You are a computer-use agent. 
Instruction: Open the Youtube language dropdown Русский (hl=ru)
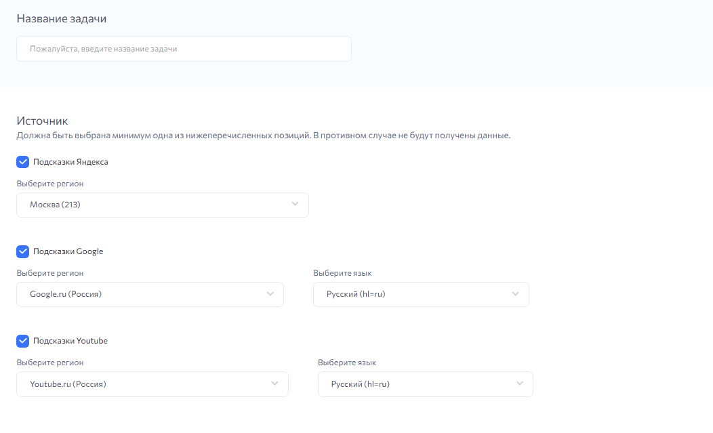pos(425,384)
